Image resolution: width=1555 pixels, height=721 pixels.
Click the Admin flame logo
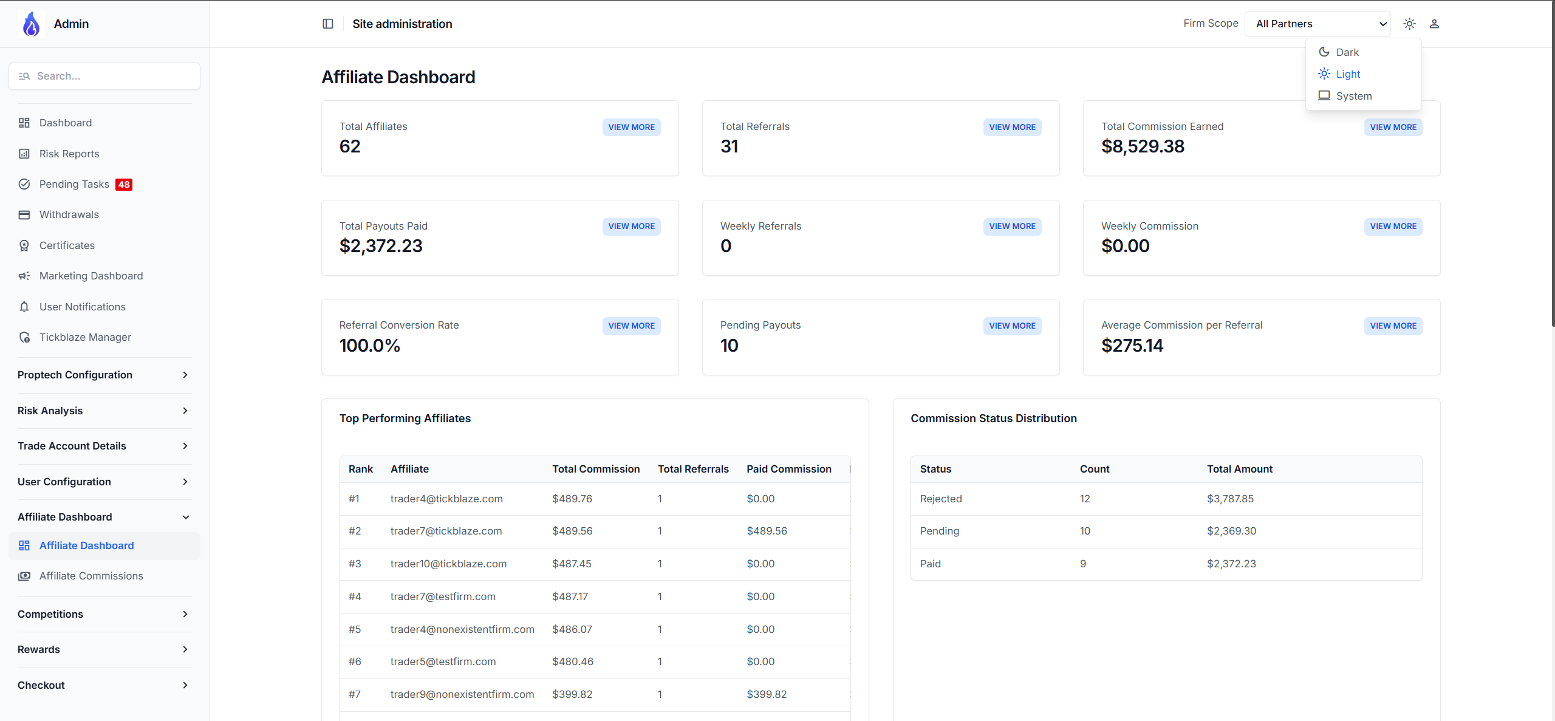point(31,24)
